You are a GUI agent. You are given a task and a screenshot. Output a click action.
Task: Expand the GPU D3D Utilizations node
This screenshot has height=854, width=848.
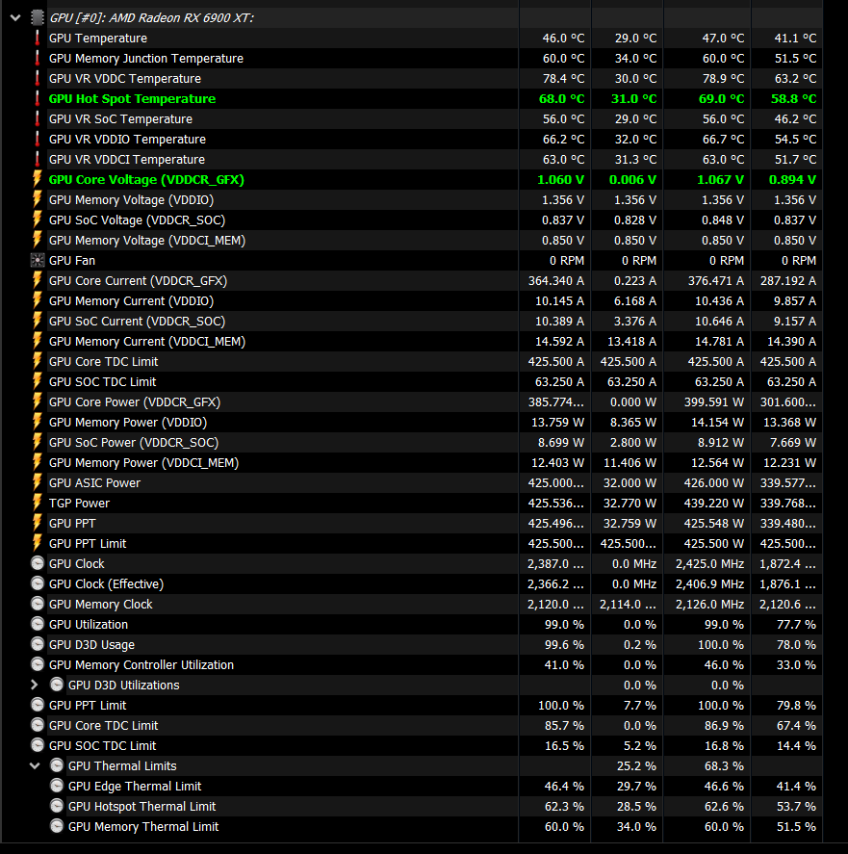coord(35,685)
